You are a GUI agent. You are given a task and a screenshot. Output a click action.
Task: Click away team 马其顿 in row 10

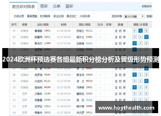pos(80,87)
